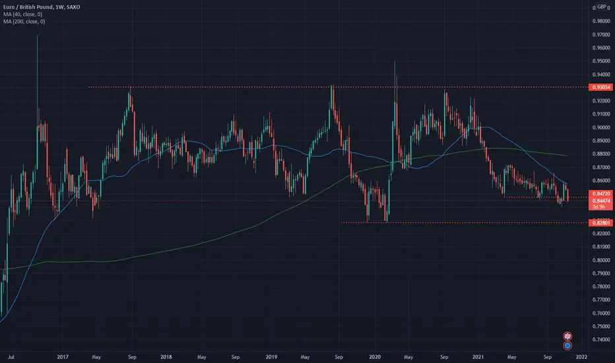Click the Jul label on time axis
This screenshot has width=615, height=363.
tap(11, 356)
